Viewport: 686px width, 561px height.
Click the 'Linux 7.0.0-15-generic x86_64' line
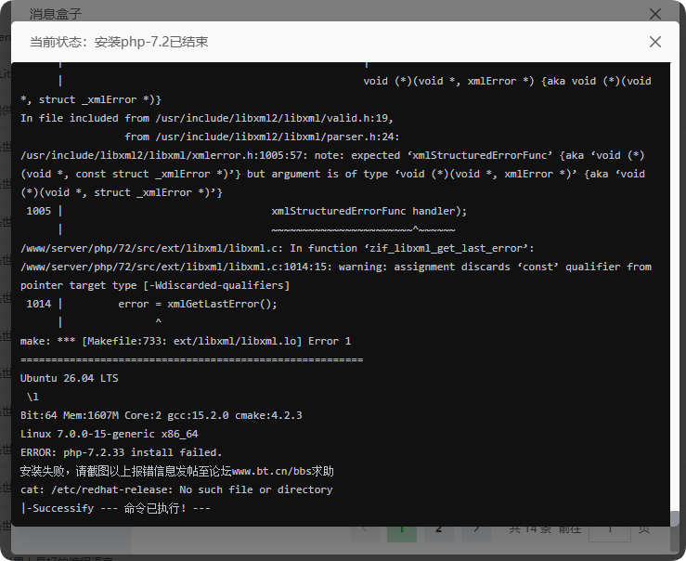click(109, 434)
